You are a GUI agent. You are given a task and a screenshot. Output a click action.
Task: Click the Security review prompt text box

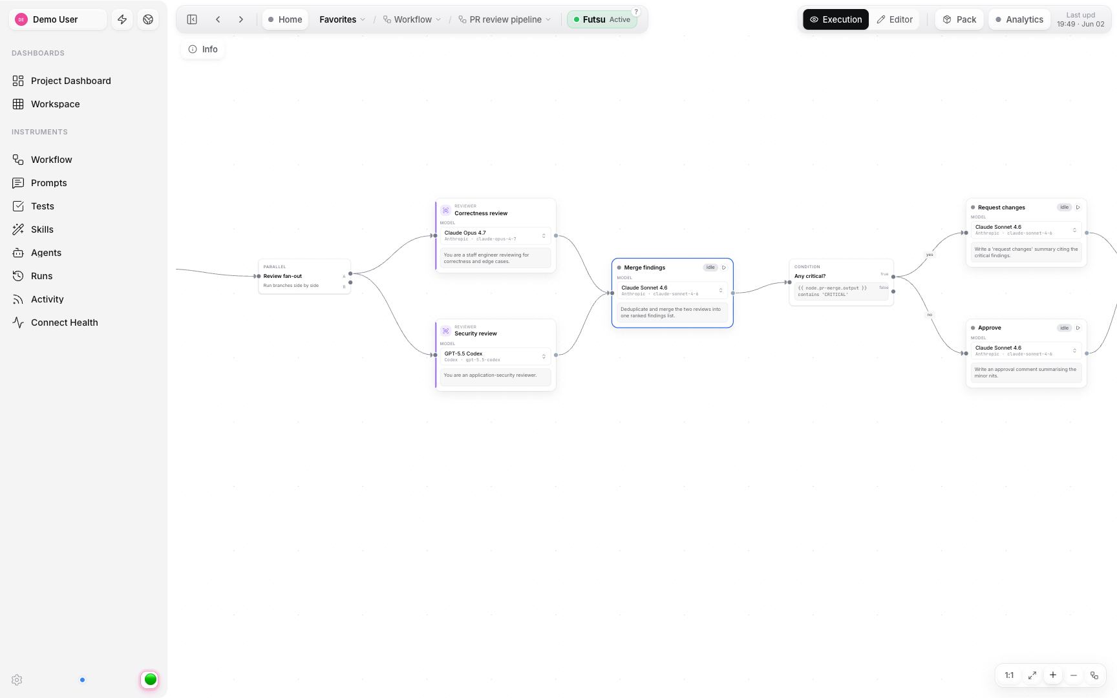click(495, 377)
